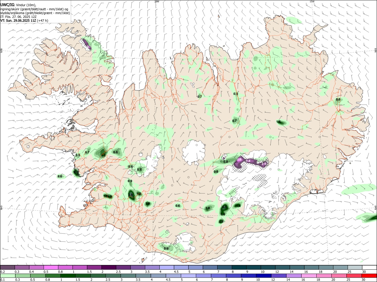Select the snow scale swatch labeled 0.2
Image resolution: width=377 pixels, height=282 pixels.
(7, 267)
